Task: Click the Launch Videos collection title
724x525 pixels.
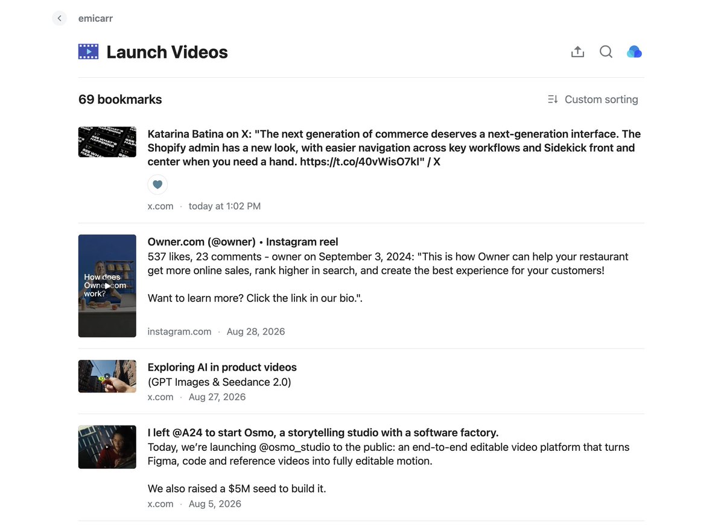Action: (x=167, y=52)
